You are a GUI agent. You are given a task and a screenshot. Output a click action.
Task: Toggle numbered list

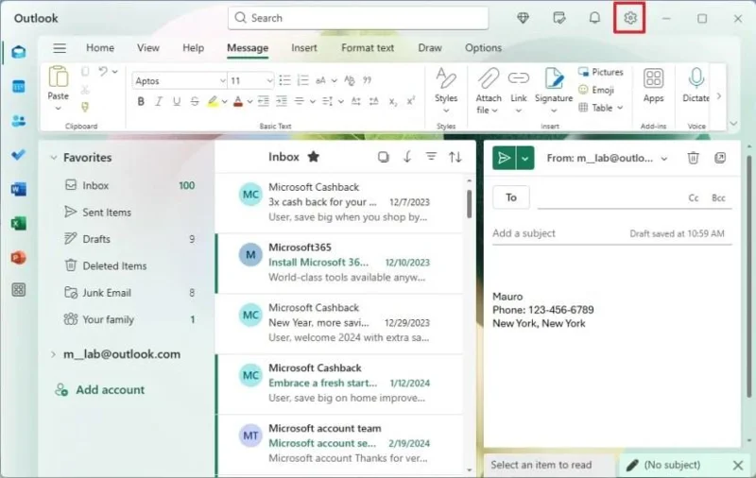click(x=302, y=80)
